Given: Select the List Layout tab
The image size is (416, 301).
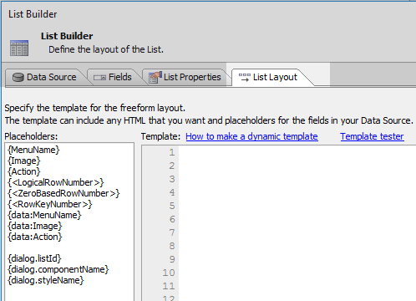Looking at the screenshot, I should pos(269,77).
